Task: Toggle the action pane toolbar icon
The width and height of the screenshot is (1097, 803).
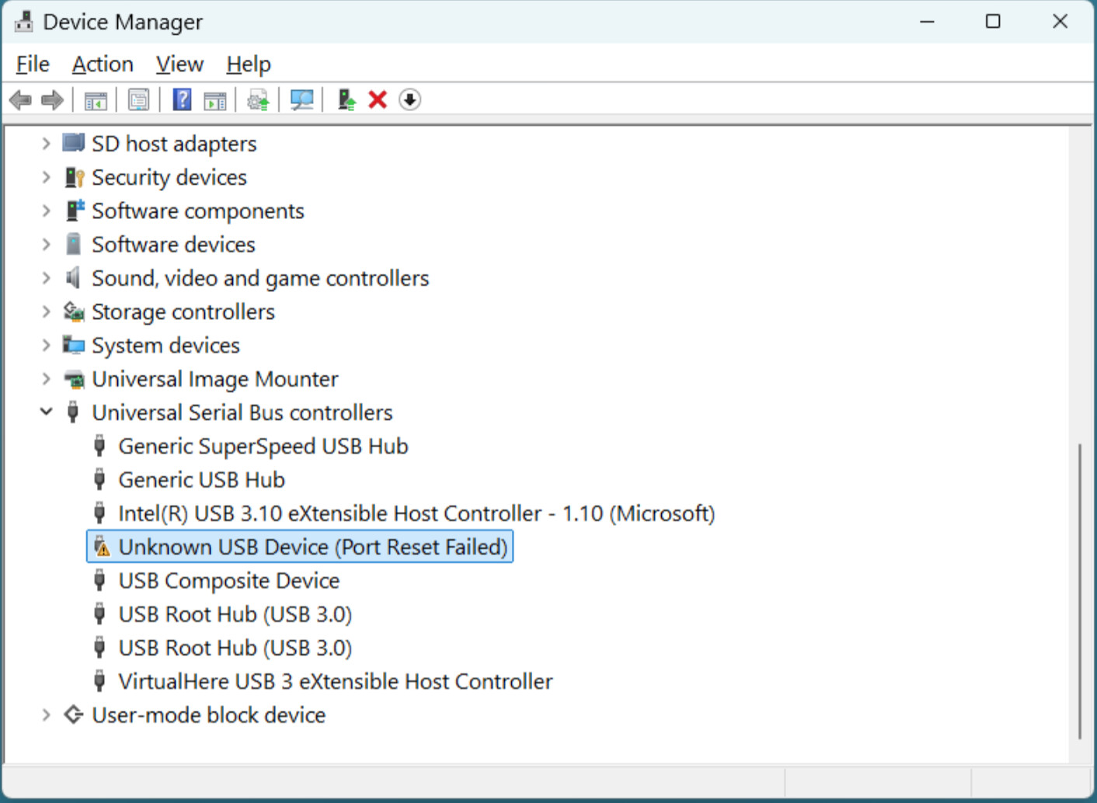Action: (x=214, y=100)
